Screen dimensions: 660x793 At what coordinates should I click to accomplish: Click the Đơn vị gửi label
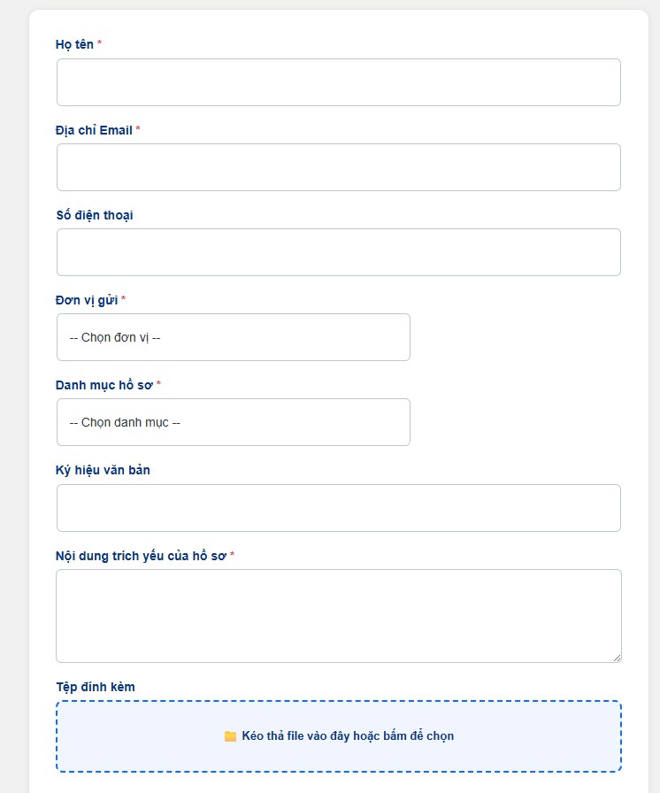coord(87,300)
